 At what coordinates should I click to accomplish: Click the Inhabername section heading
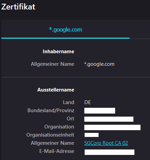[x=58, y=52]
